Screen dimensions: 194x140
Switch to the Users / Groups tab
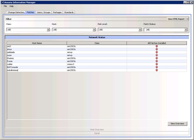pyautogui.click(x=44, y=12)
